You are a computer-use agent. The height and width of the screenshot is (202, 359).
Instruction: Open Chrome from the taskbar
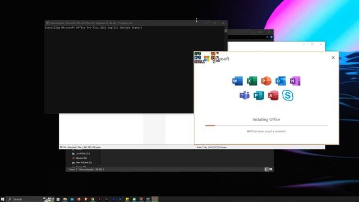(x=93, y=199)
